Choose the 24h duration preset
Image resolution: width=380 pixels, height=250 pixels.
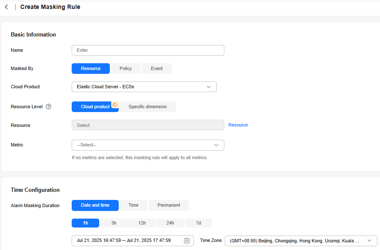[x=170, y=223]
